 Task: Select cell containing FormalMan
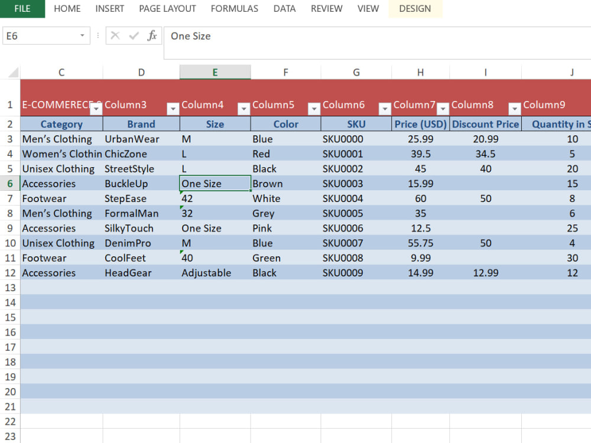coord(141,213)
